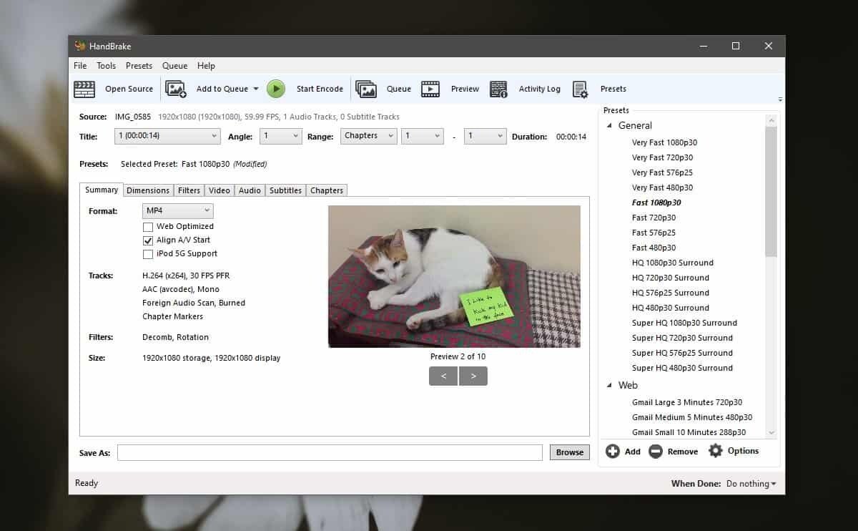
Task: Collapse the General presets group
Action: pyautogui.click(x=610, y=126)
